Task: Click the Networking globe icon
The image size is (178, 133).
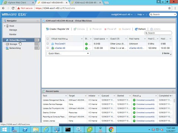Action: 7,48
